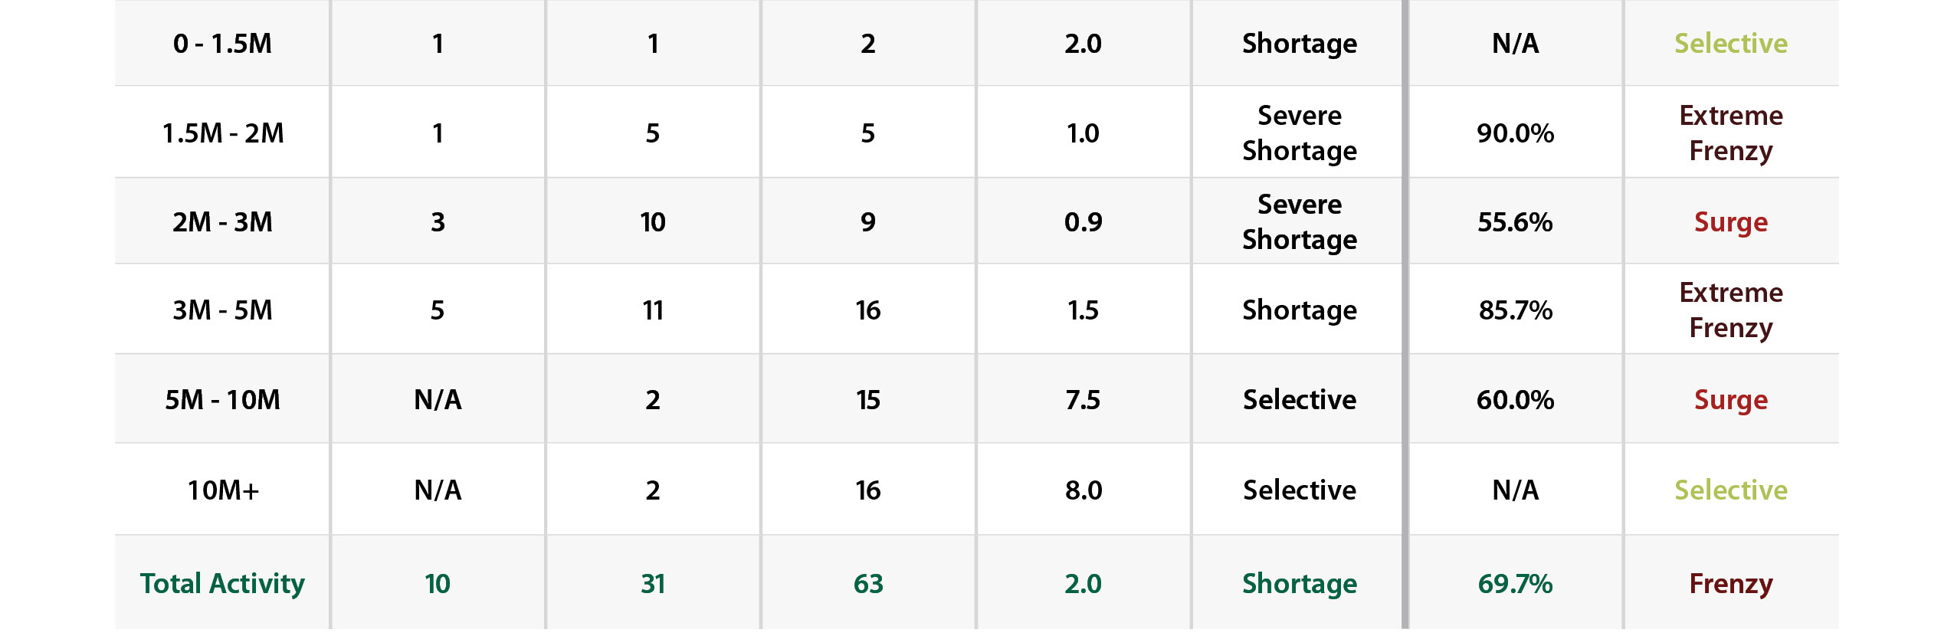Image resolution: width=1954 pixels, height=636 pixels.
Task: Select the "3M - 5M" row label
Action: [x=222, y=310]
